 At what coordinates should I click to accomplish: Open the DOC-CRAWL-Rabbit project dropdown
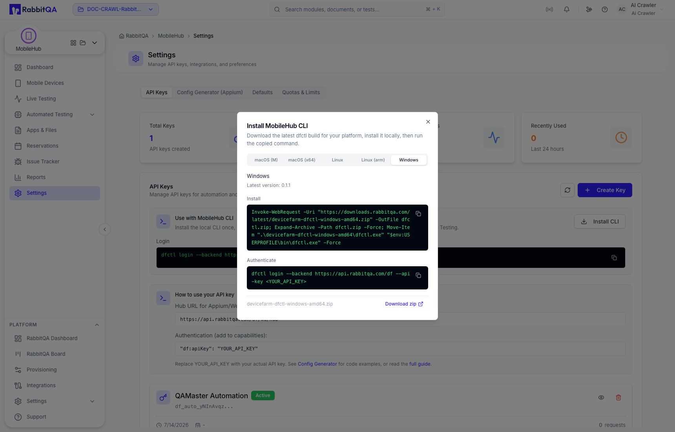coord(116,9)
